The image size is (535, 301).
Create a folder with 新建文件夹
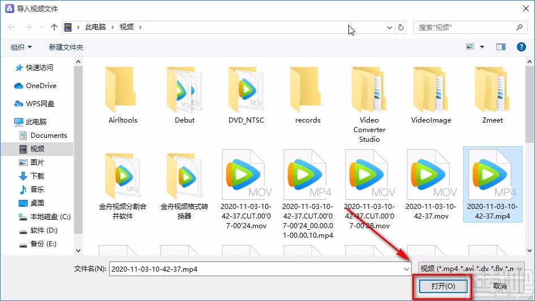(66, 47)
